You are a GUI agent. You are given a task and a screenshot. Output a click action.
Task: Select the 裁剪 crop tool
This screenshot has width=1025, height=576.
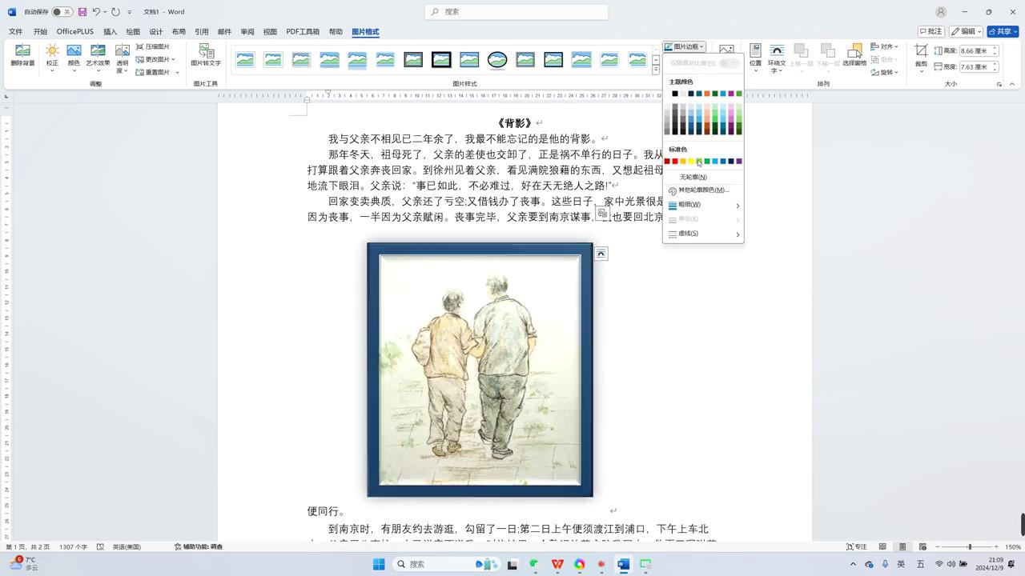click(921, 54)
